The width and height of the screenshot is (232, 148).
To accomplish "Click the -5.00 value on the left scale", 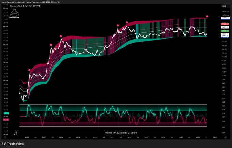I will (5, 134).
